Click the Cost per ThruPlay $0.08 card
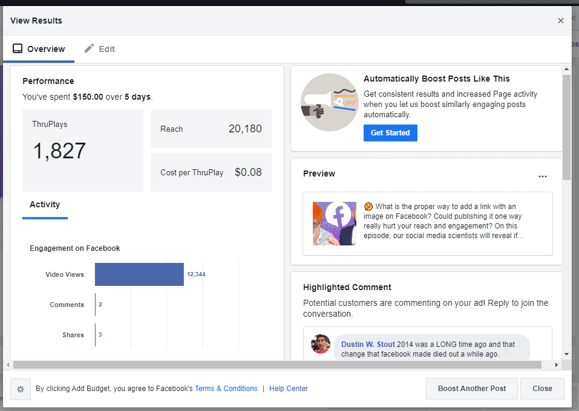 (211, 172)
